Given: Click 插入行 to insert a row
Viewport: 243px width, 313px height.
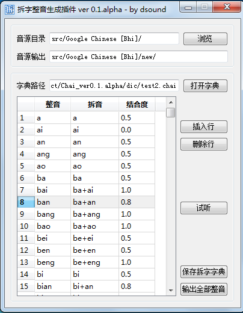Looking at the screenshot, I should (x=204, y=126).
